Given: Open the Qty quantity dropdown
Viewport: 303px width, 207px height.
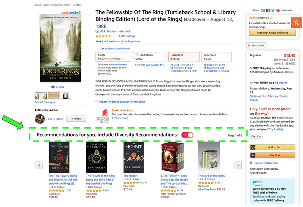Looking at the screenshot, I should point(256,136).
